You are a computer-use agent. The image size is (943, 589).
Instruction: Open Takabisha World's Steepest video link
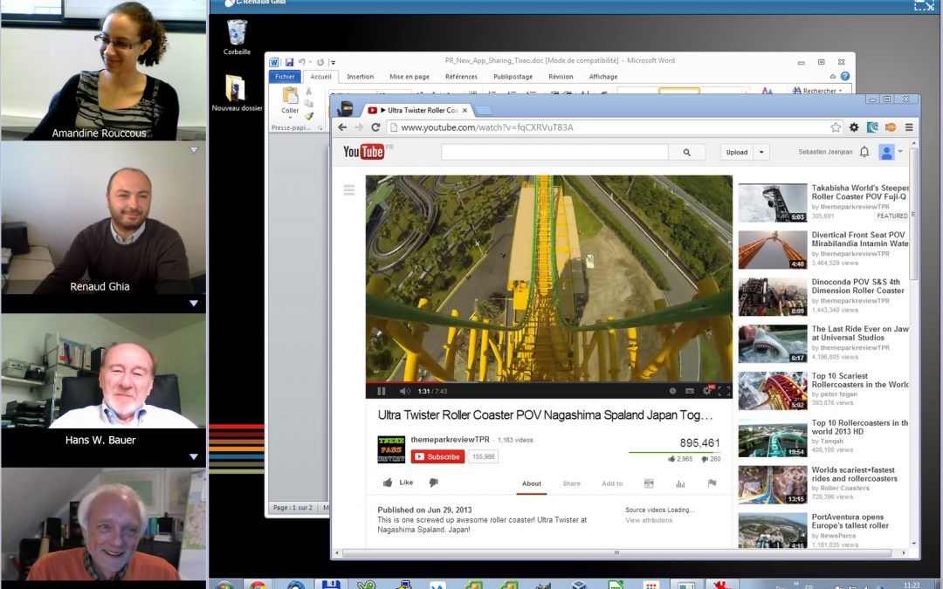click(x=860, y=192)
